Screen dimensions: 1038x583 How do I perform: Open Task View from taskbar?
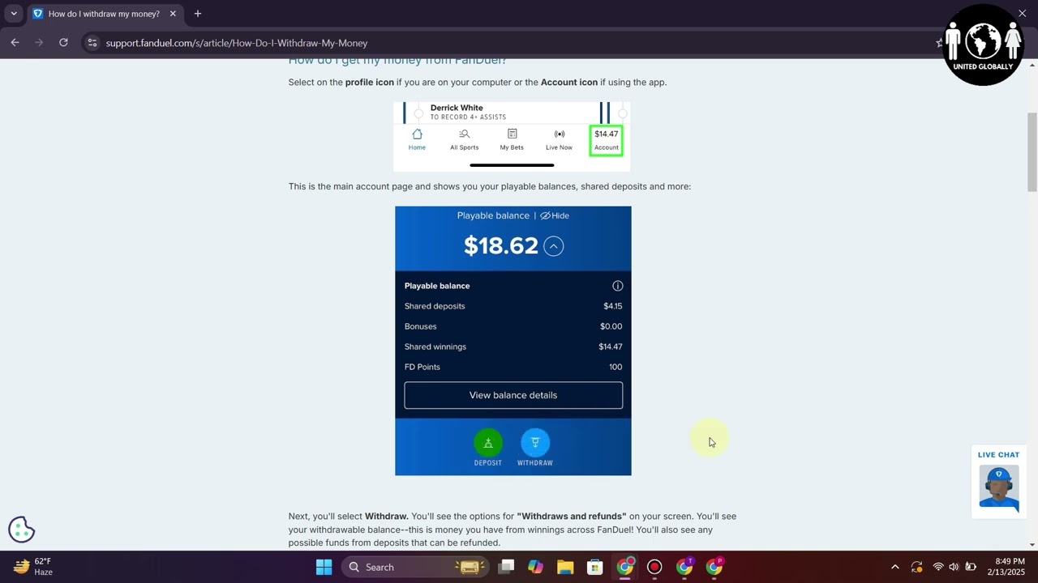(x=506, y=567)
